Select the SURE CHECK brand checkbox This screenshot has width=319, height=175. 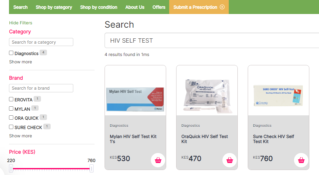click(x=11, y=127)
